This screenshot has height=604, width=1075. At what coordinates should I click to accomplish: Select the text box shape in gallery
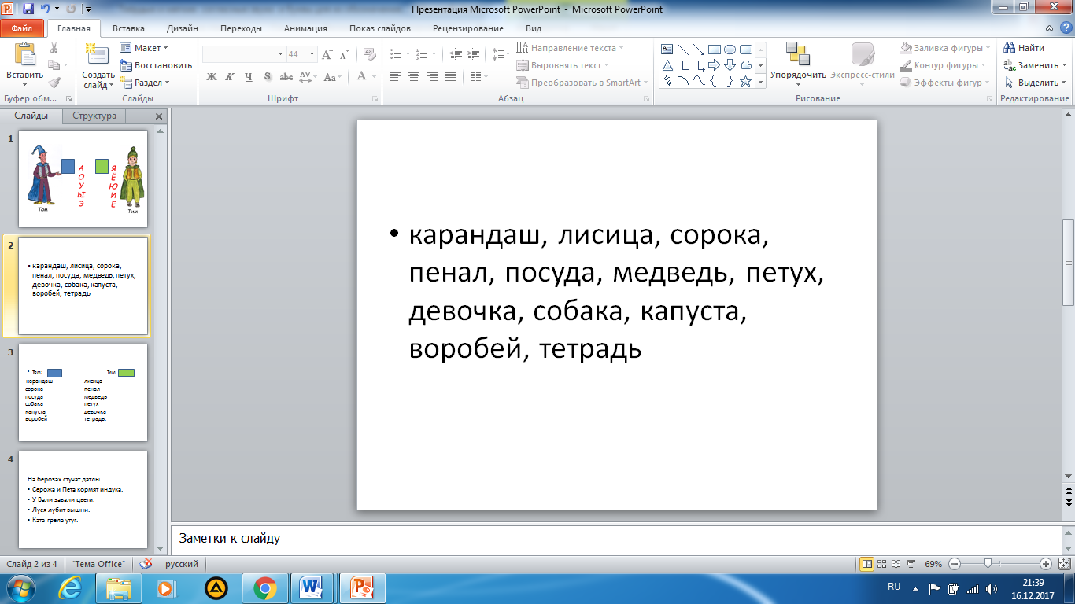(667, 49)
